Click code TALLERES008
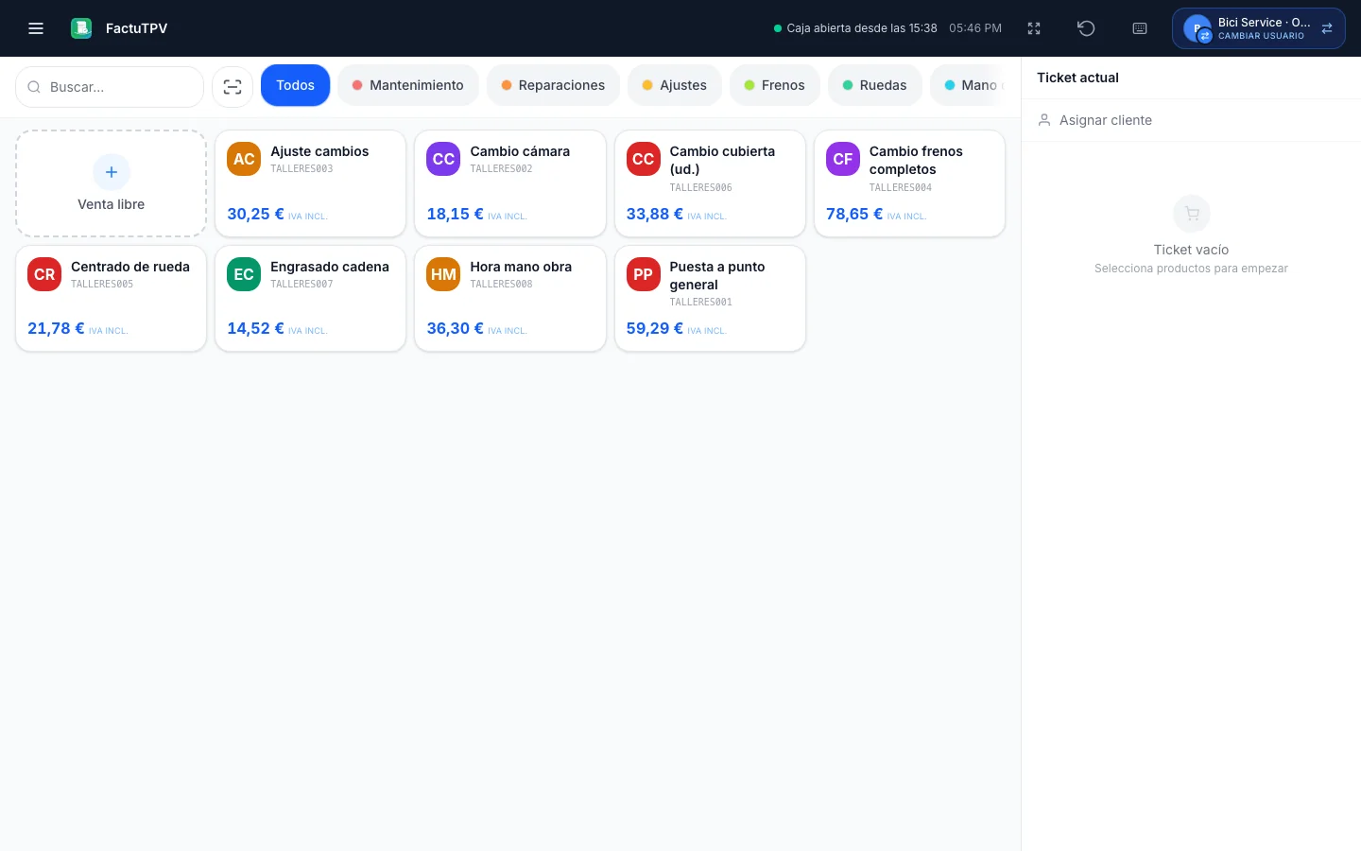This screenshot has width=1361, height=851. pyautogui.click(x=501, y=284)
